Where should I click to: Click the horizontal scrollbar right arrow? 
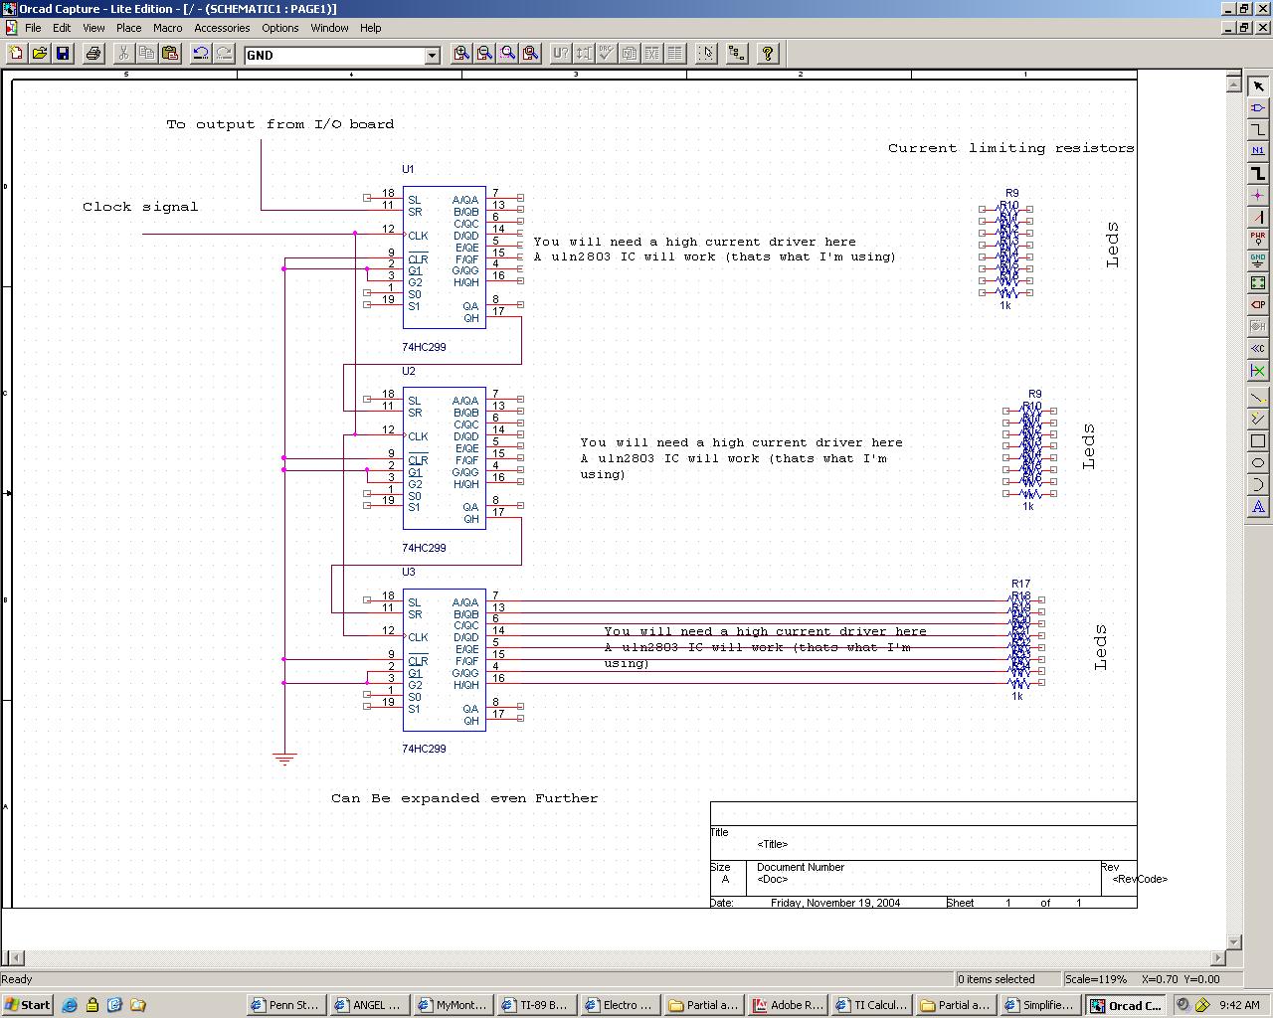(1218, 958)
